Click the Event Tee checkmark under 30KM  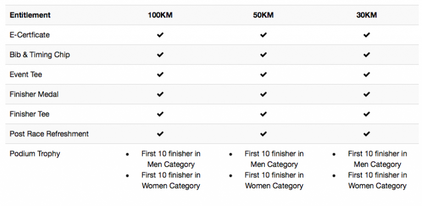(x=367, y=75)
